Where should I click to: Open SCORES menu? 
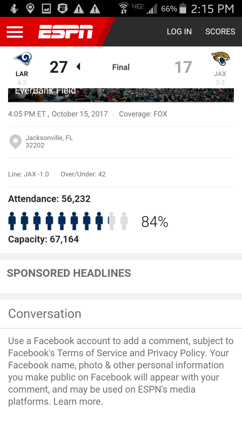coord(220,32)
